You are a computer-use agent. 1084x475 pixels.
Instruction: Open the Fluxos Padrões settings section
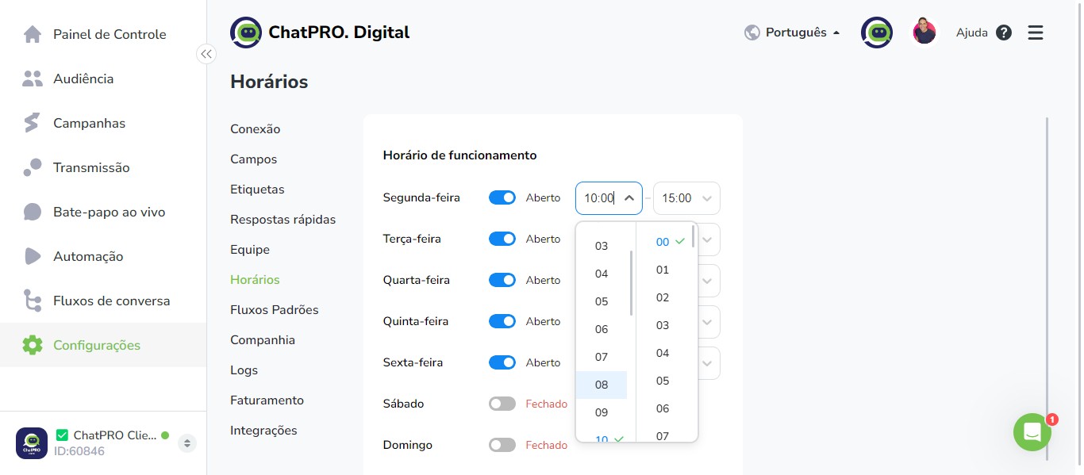click(275, 309)
